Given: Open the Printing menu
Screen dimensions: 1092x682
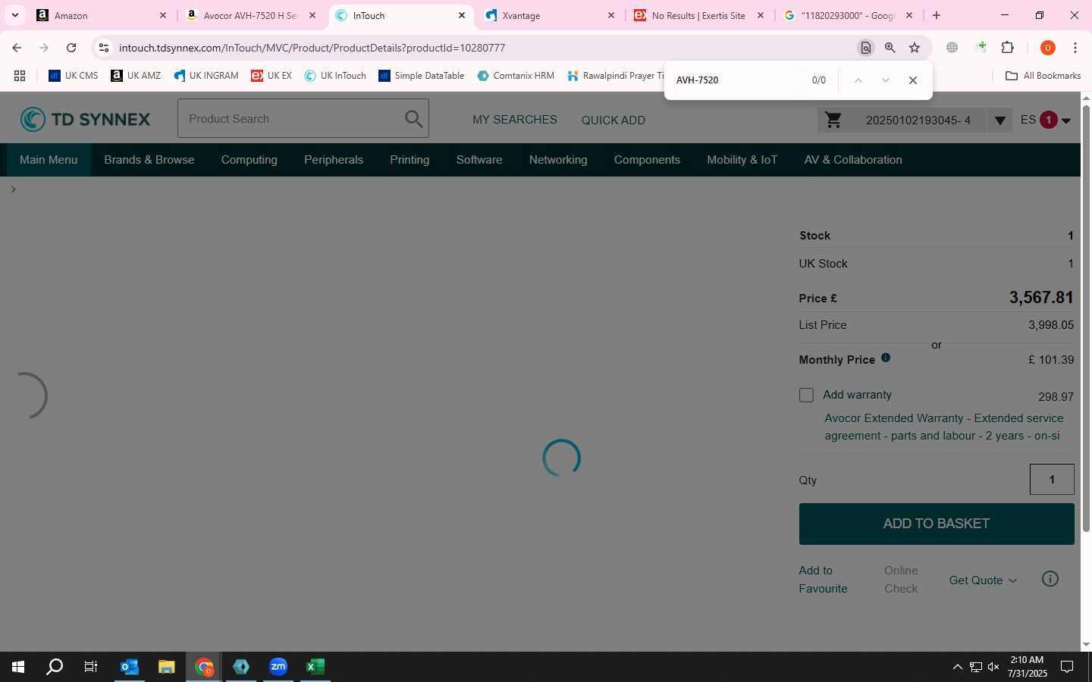Looking at the screenshot, I should pyautogui.click(x=409, y=160).
